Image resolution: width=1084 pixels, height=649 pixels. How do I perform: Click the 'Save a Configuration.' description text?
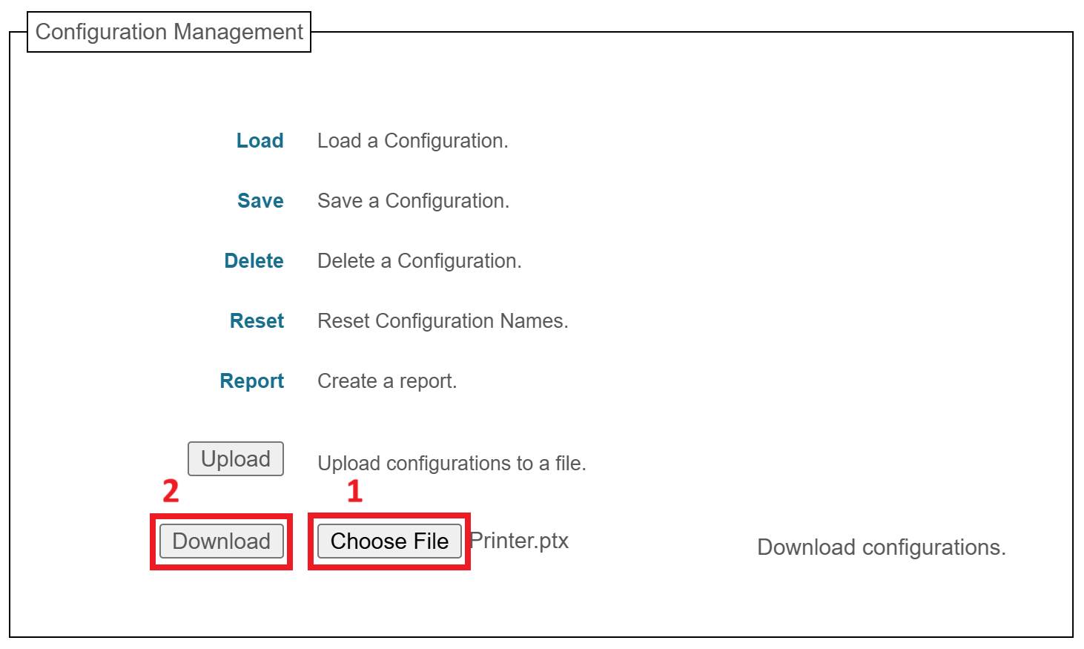click(413, 201)
